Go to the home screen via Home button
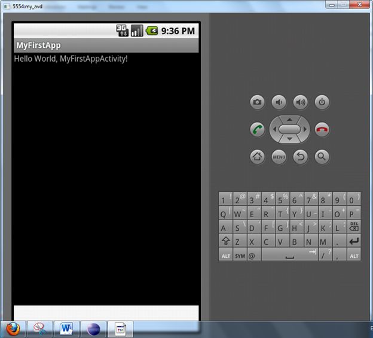373x338 pixels. 257,157
